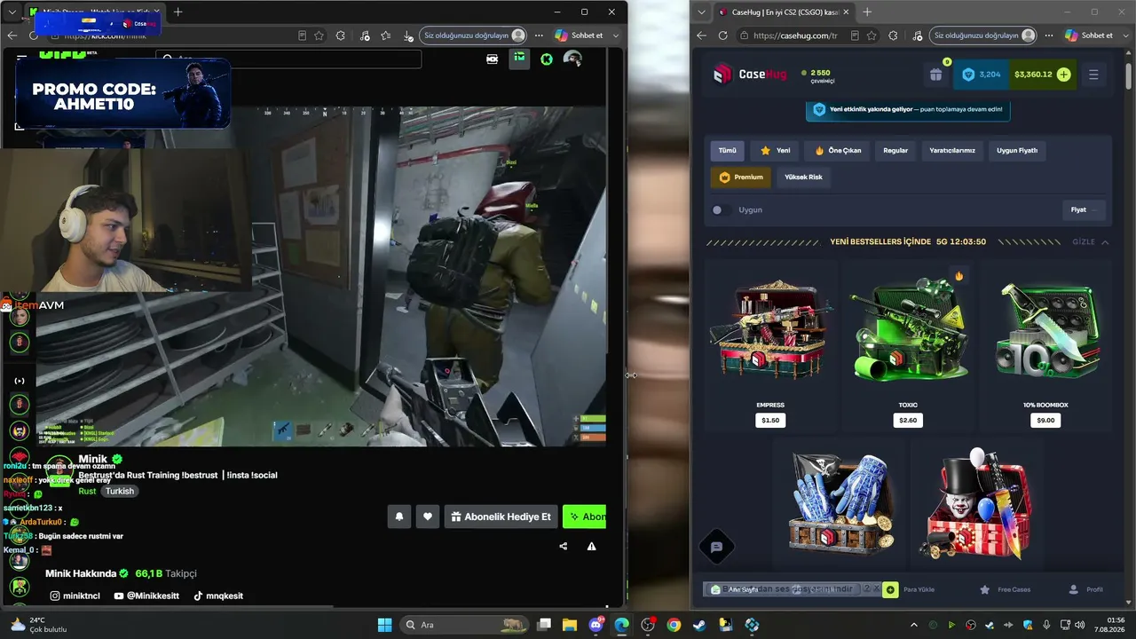
Task: Open Sohbet et Copilot in the CaseHug window
Action: [1088, 35]
